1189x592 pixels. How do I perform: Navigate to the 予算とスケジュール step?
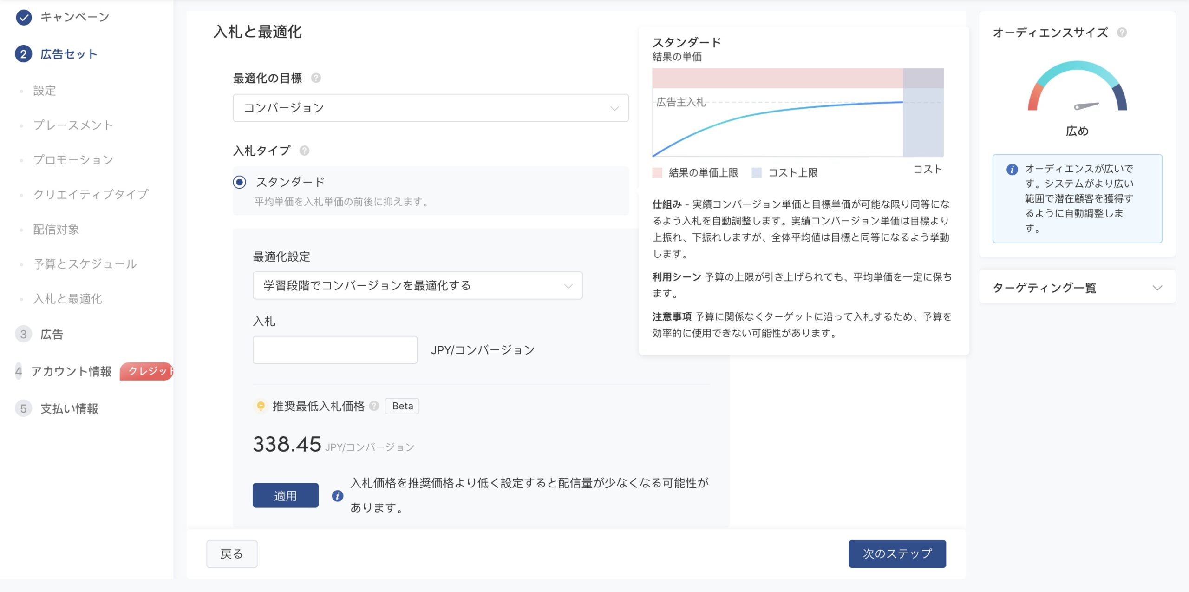[x=85, y=264]
